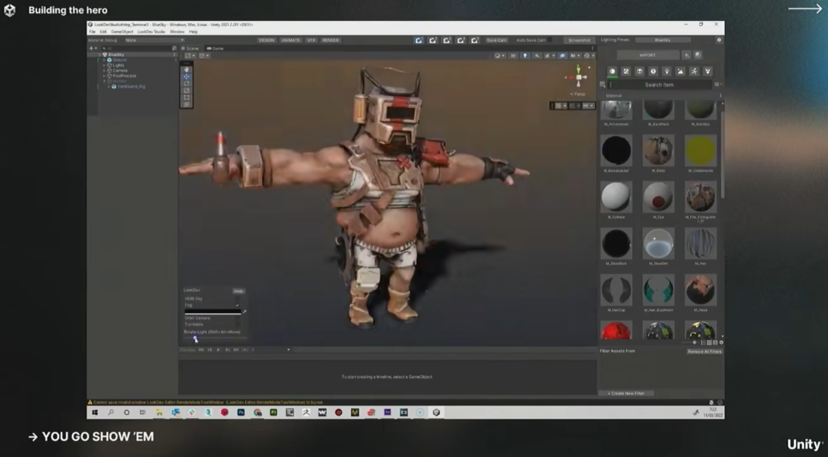The image size is (828, 457).
Task: Select the Rotate tool
Action: (187, 83)
